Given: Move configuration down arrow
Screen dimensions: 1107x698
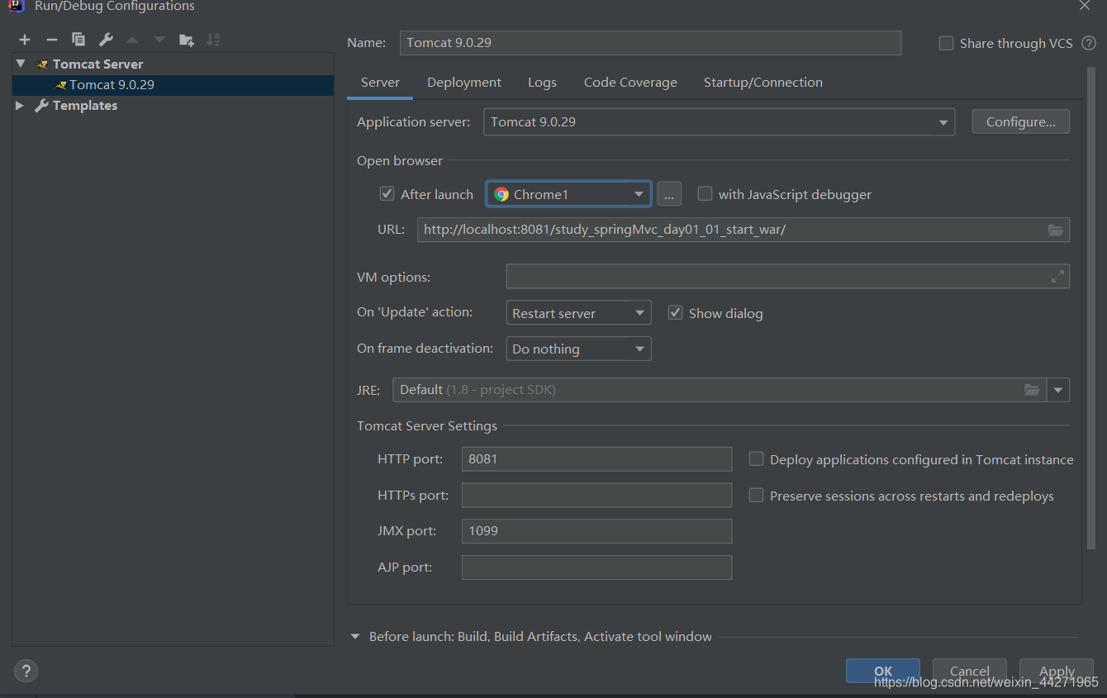Looking at the screenshot, I should pyautogui.click(x=159, y=40).
